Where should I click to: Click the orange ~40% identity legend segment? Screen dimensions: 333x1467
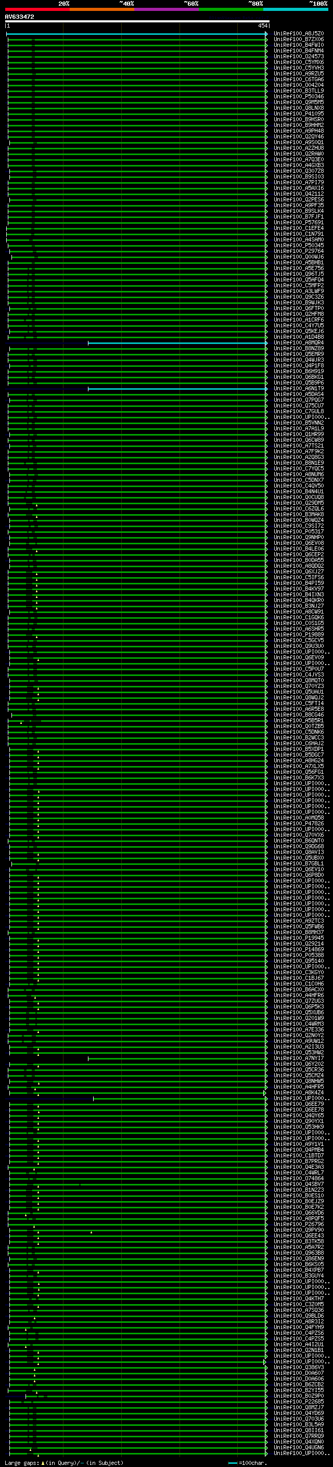point(102,9)
